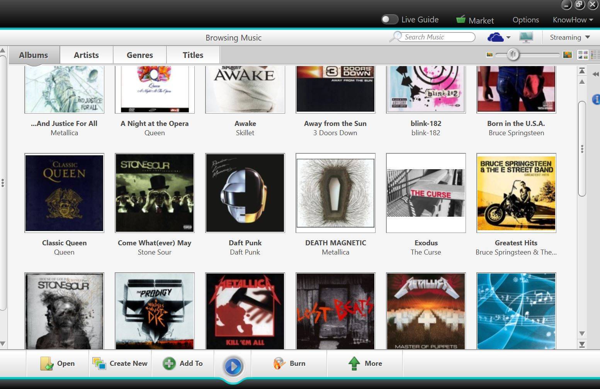The image size is (600, 389).
Task: Click the scroll up arrow of album list
Action: [x=582, y=82]
